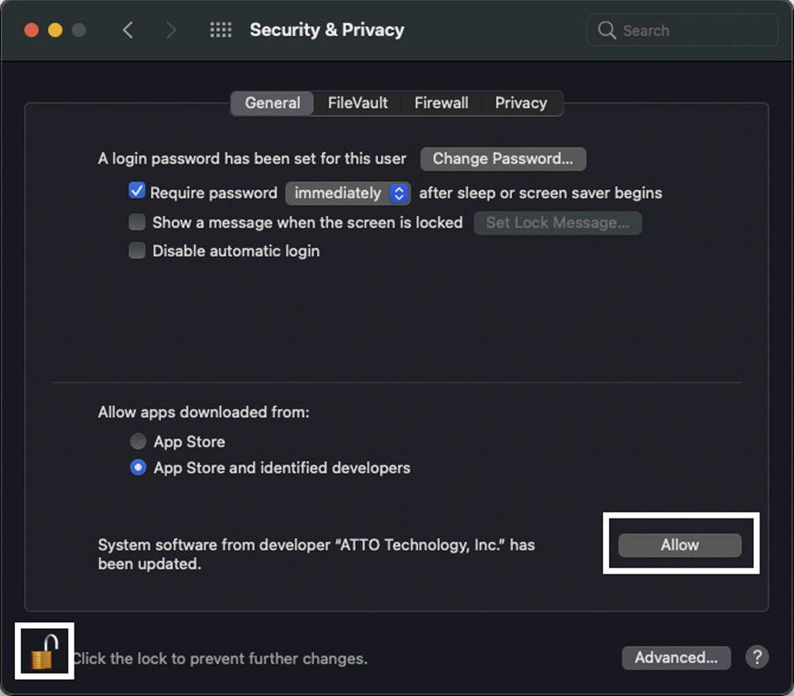Go forward with the right chevron
The width and height of the screenshot is (794, 696).
[x=171, y=30]
